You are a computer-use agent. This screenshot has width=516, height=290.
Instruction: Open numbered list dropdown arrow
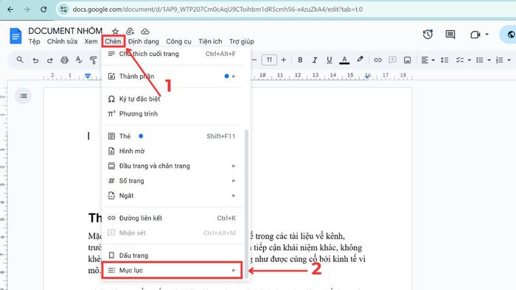509,60
